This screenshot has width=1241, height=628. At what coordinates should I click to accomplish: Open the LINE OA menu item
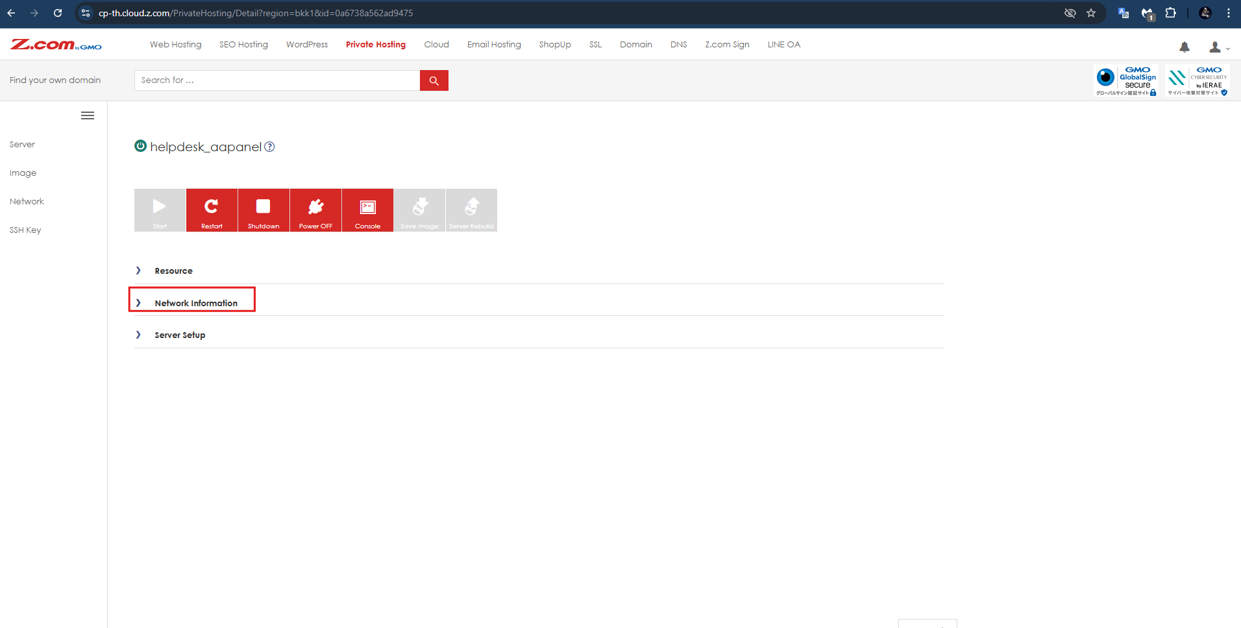coord(784,45)
